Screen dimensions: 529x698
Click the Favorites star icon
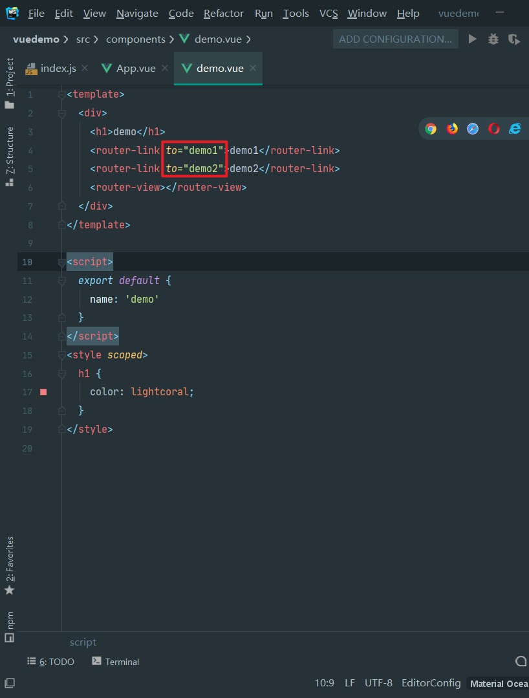[9, 590]
